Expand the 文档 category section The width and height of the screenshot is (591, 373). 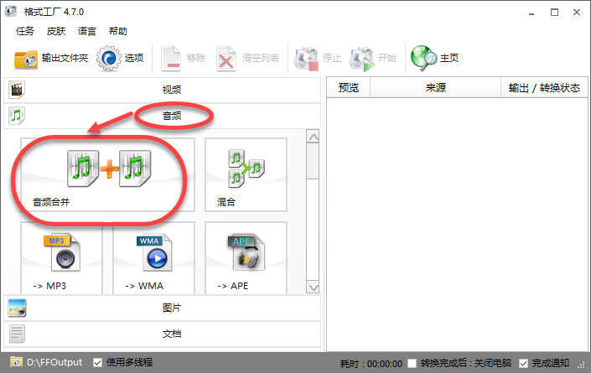pos(162,334)
